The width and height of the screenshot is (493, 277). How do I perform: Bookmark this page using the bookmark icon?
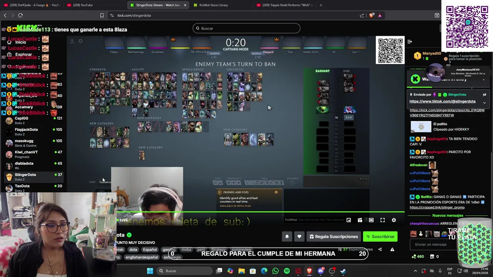(102, 15)
